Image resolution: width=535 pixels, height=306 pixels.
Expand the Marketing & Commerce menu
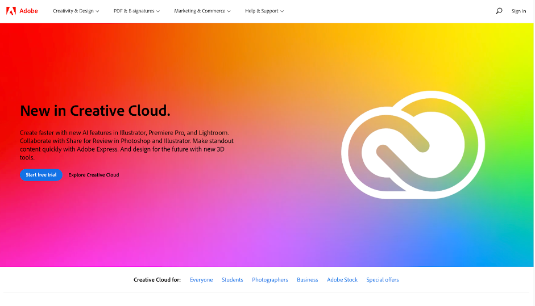[x=202, y=11]
